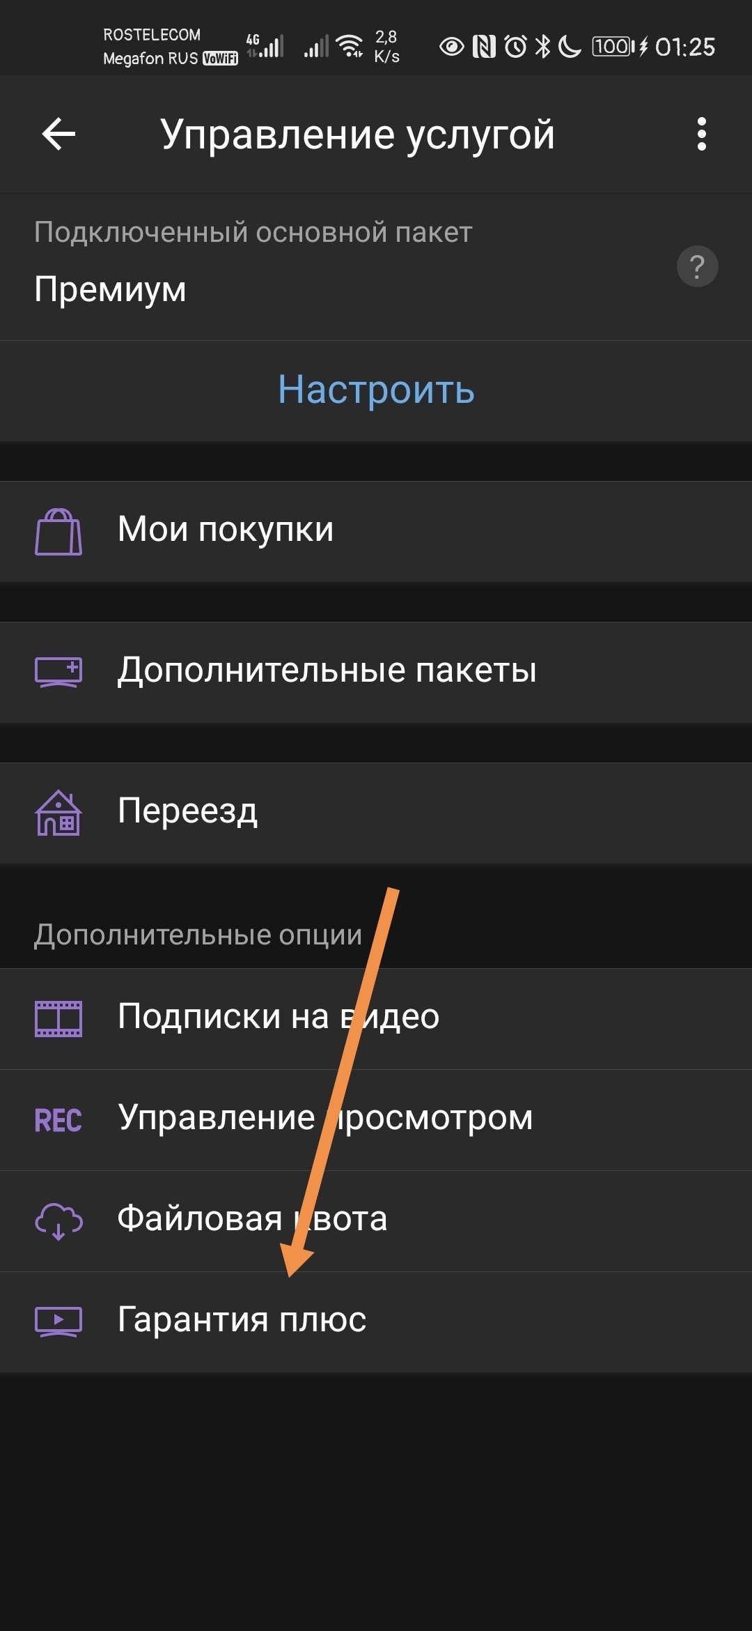The image size is (752, 1631).
Task: Click the question mark help icon
Action: pos(697,266)
